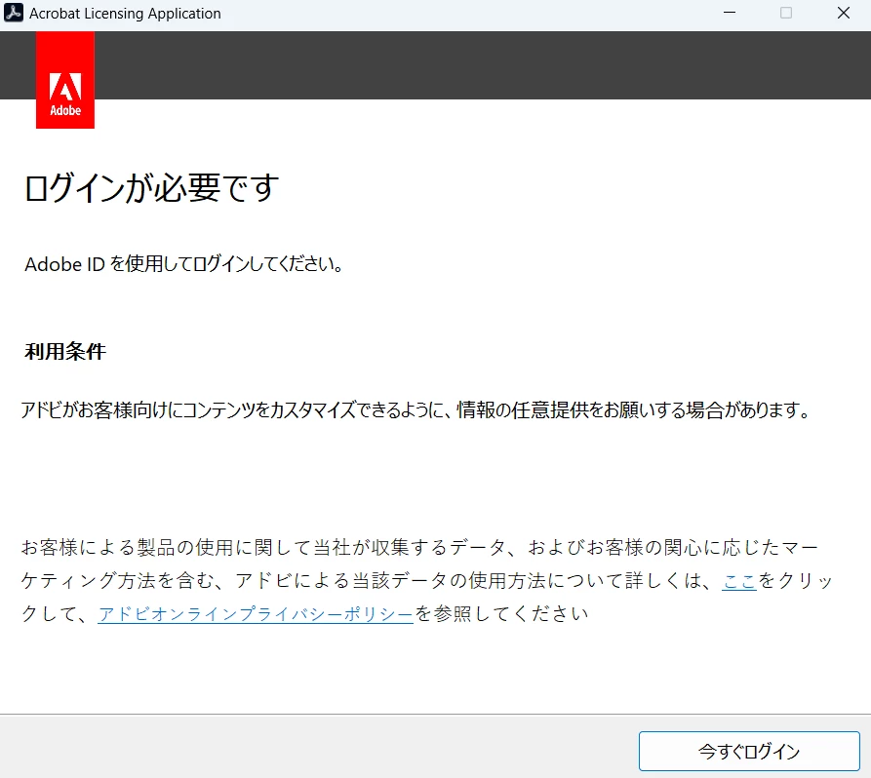Image resolution: width=871 pixels, height=778 pixels.
Task: Click the 今すぐログイン button
Action: point(749,751)
